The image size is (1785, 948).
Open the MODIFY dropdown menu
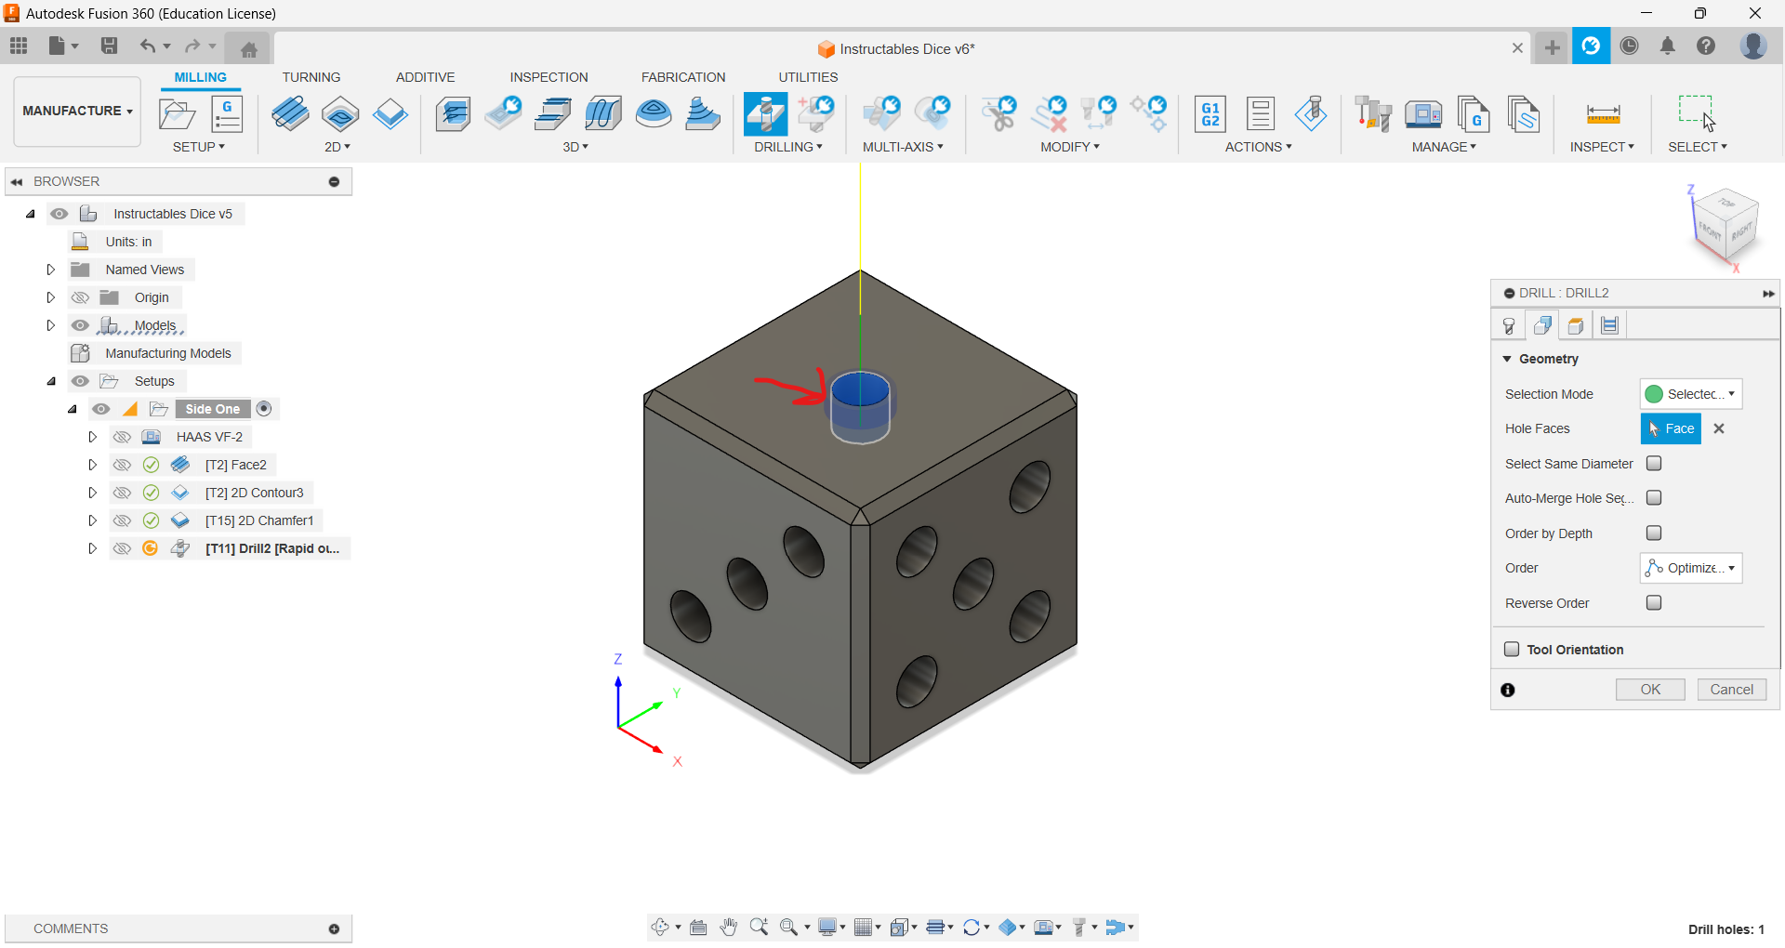pyautogui.click(x=1070, y=147)
